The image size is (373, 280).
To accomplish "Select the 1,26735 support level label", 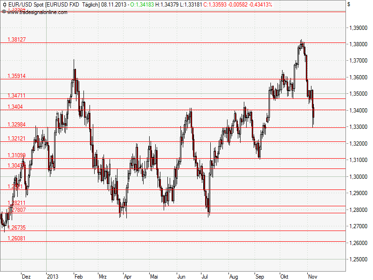I will coord(16,228).
